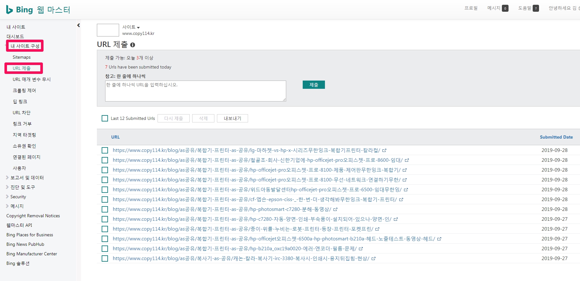Open 메시지 in top navigation
The image size is (580, 281).
click(494, 8)
